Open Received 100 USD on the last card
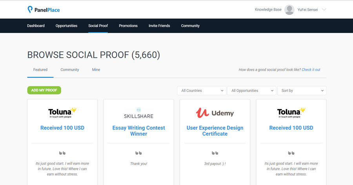This screenshot has height=185, width=353. (291, 128)
